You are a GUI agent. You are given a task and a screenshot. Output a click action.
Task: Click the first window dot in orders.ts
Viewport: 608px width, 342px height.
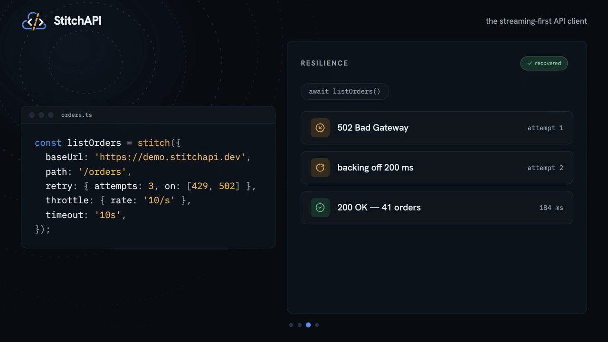click(x=32, y=115)
